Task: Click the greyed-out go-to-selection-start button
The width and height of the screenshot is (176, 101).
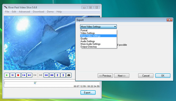Action: click(35, 75)
